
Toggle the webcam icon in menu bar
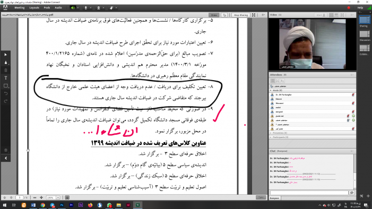(99, 8)
